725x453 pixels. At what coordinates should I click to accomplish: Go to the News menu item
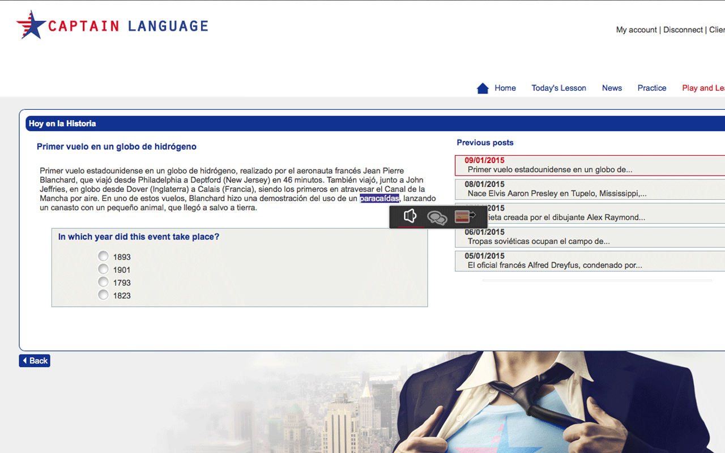point(612,88)
